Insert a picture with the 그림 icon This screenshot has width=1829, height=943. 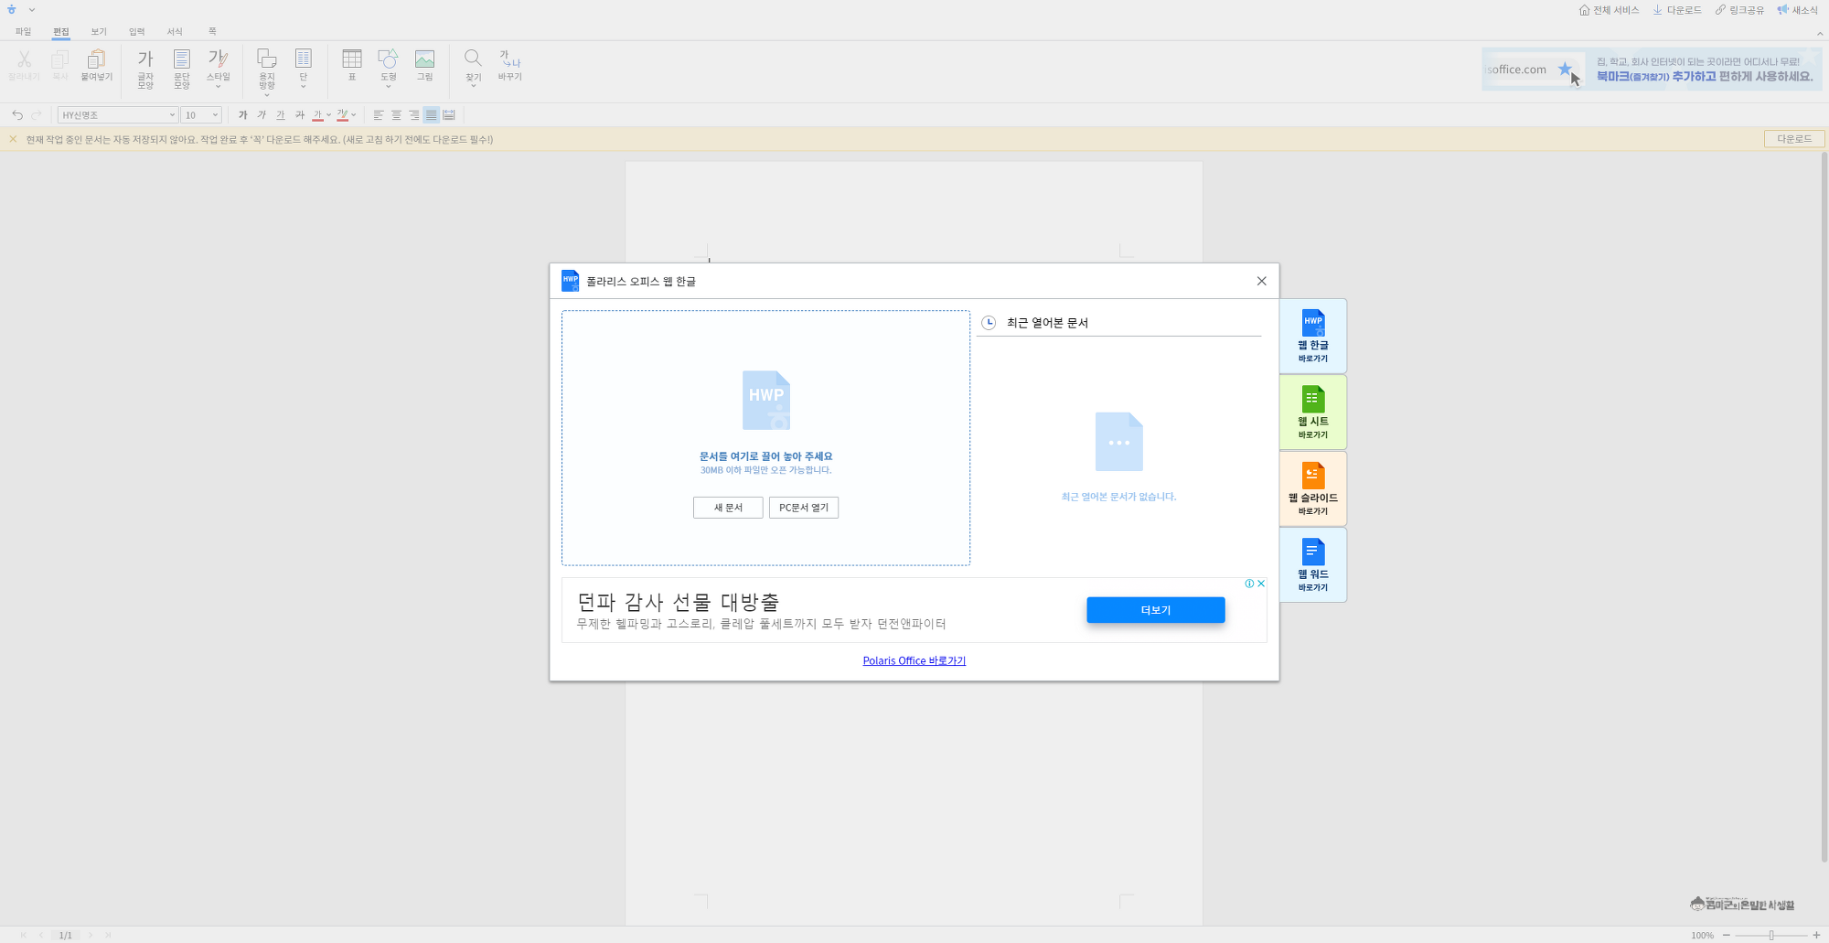coord(425,59)
